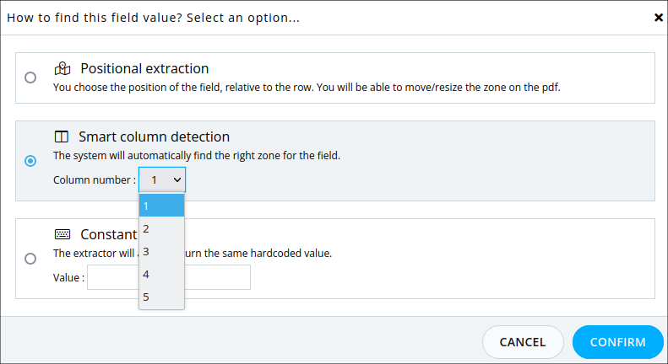668x364 pixels.
Task: Click the Column number dropdown arrow
Action: pos(177,179)
